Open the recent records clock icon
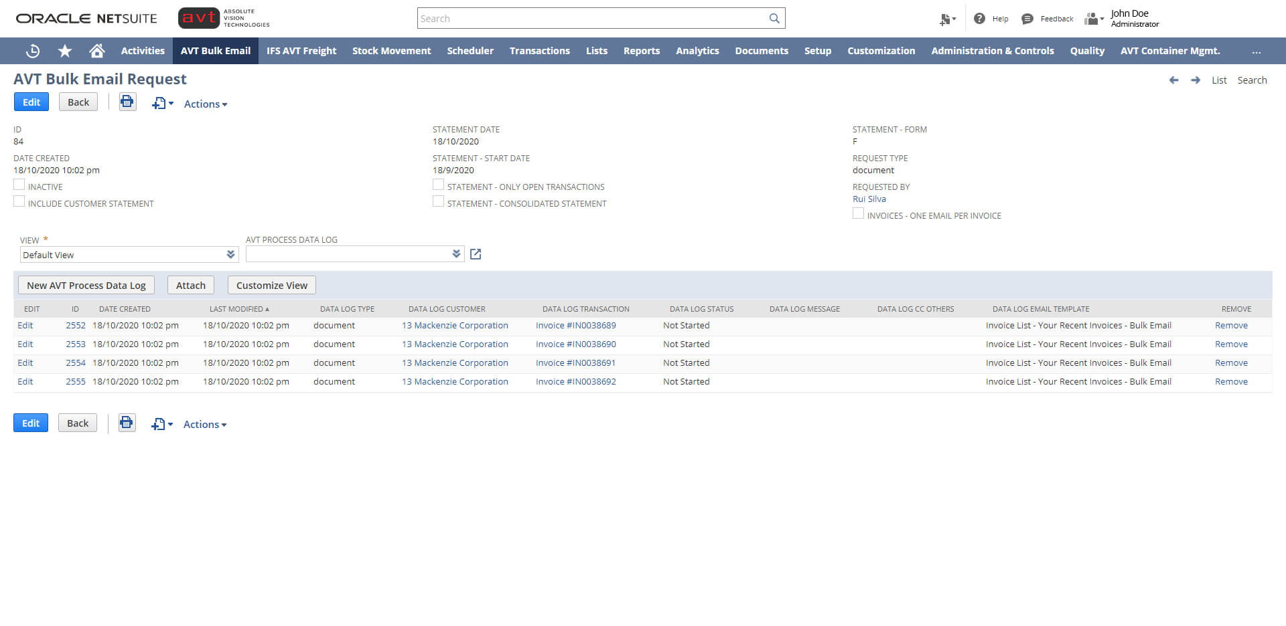1286x626 pixels. (32, 50)
